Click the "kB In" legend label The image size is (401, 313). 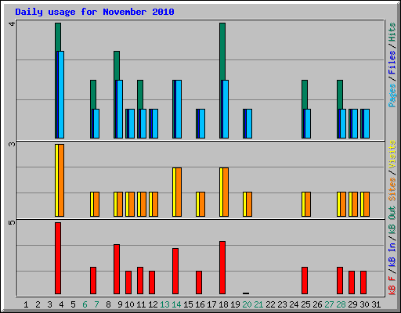tap(392, 254)
